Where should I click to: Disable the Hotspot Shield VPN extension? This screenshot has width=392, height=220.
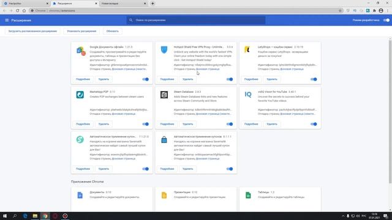coord(230,79)
